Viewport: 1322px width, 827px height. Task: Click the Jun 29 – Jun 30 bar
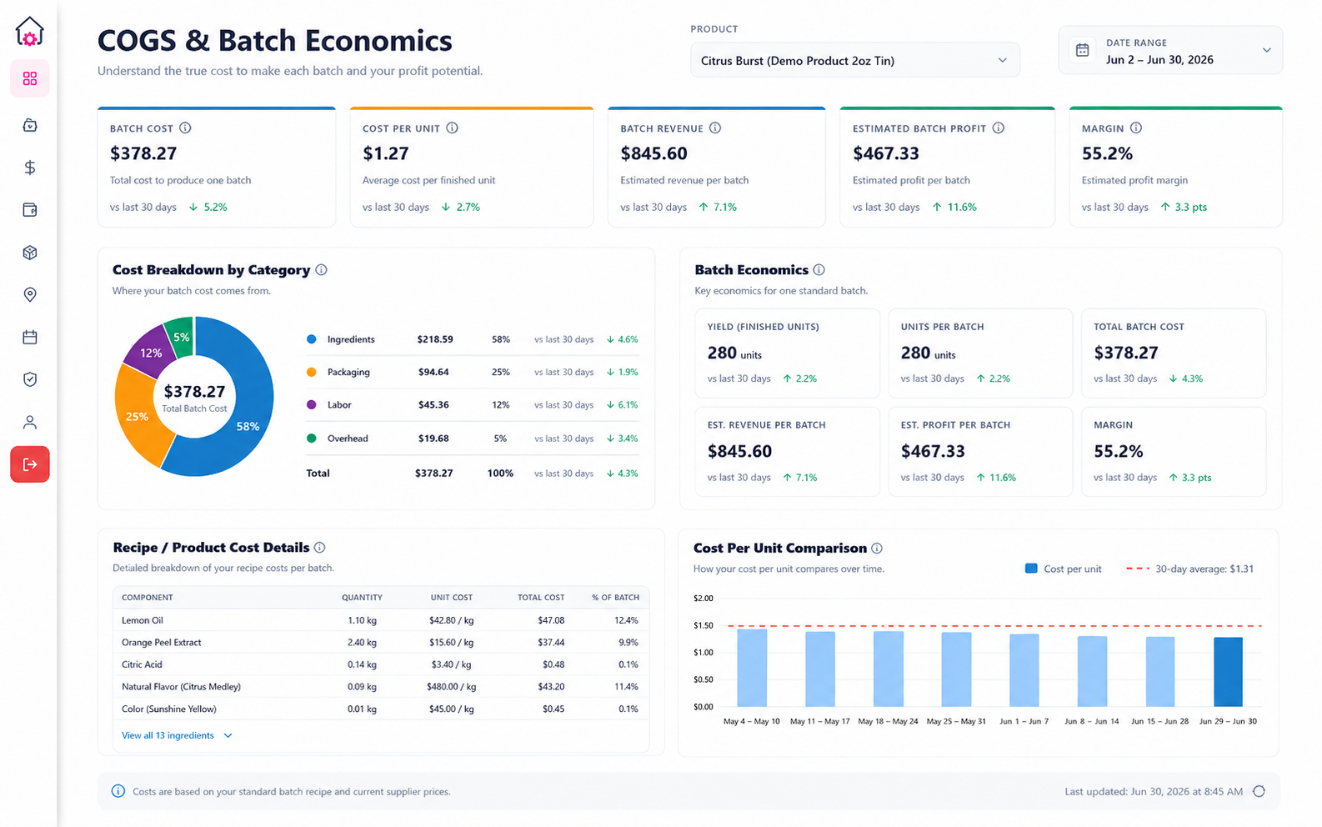(1228, 672)
